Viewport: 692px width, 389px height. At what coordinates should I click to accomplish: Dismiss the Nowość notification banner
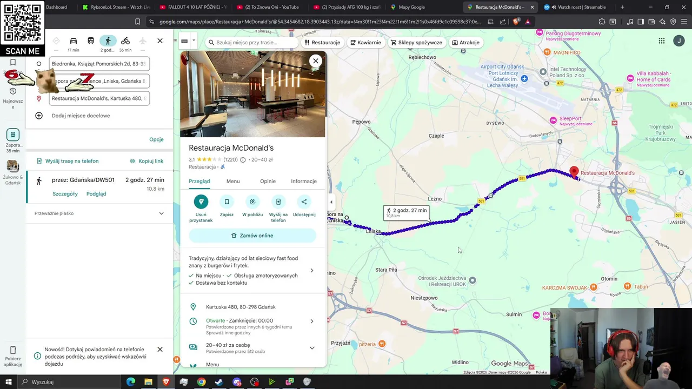point(160,350)
